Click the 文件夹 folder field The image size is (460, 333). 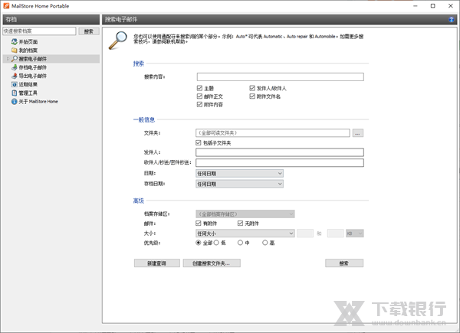click(x=272, y=133)
